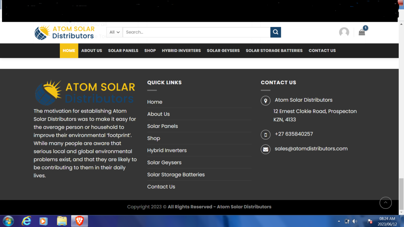
Task: Open the ABOUT US menu item
Action: tap(91, 51)
